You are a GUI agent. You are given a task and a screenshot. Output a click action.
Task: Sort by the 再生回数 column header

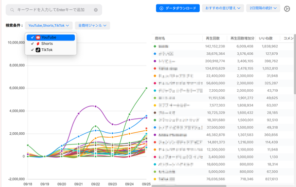[x=213, y=38]
